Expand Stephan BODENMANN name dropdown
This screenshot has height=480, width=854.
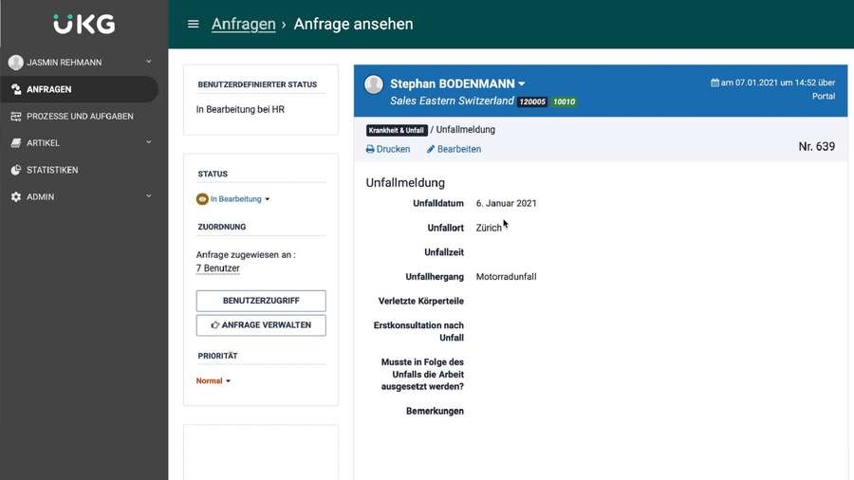(521, 84)
